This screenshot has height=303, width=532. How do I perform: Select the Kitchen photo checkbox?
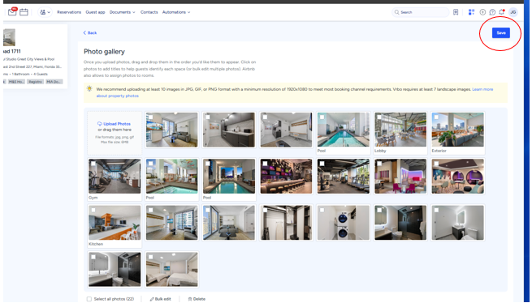(93, 211)
